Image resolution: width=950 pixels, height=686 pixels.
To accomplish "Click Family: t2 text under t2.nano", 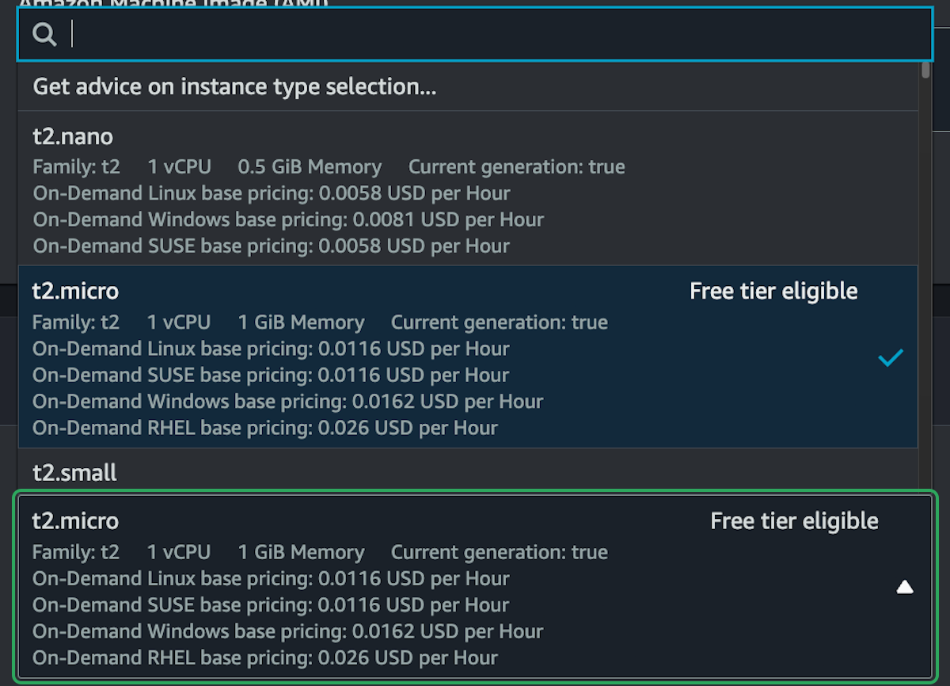I will (76, 167).
